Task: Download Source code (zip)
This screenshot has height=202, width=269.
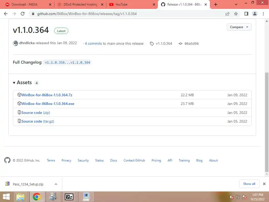Action: coord(36,113)
